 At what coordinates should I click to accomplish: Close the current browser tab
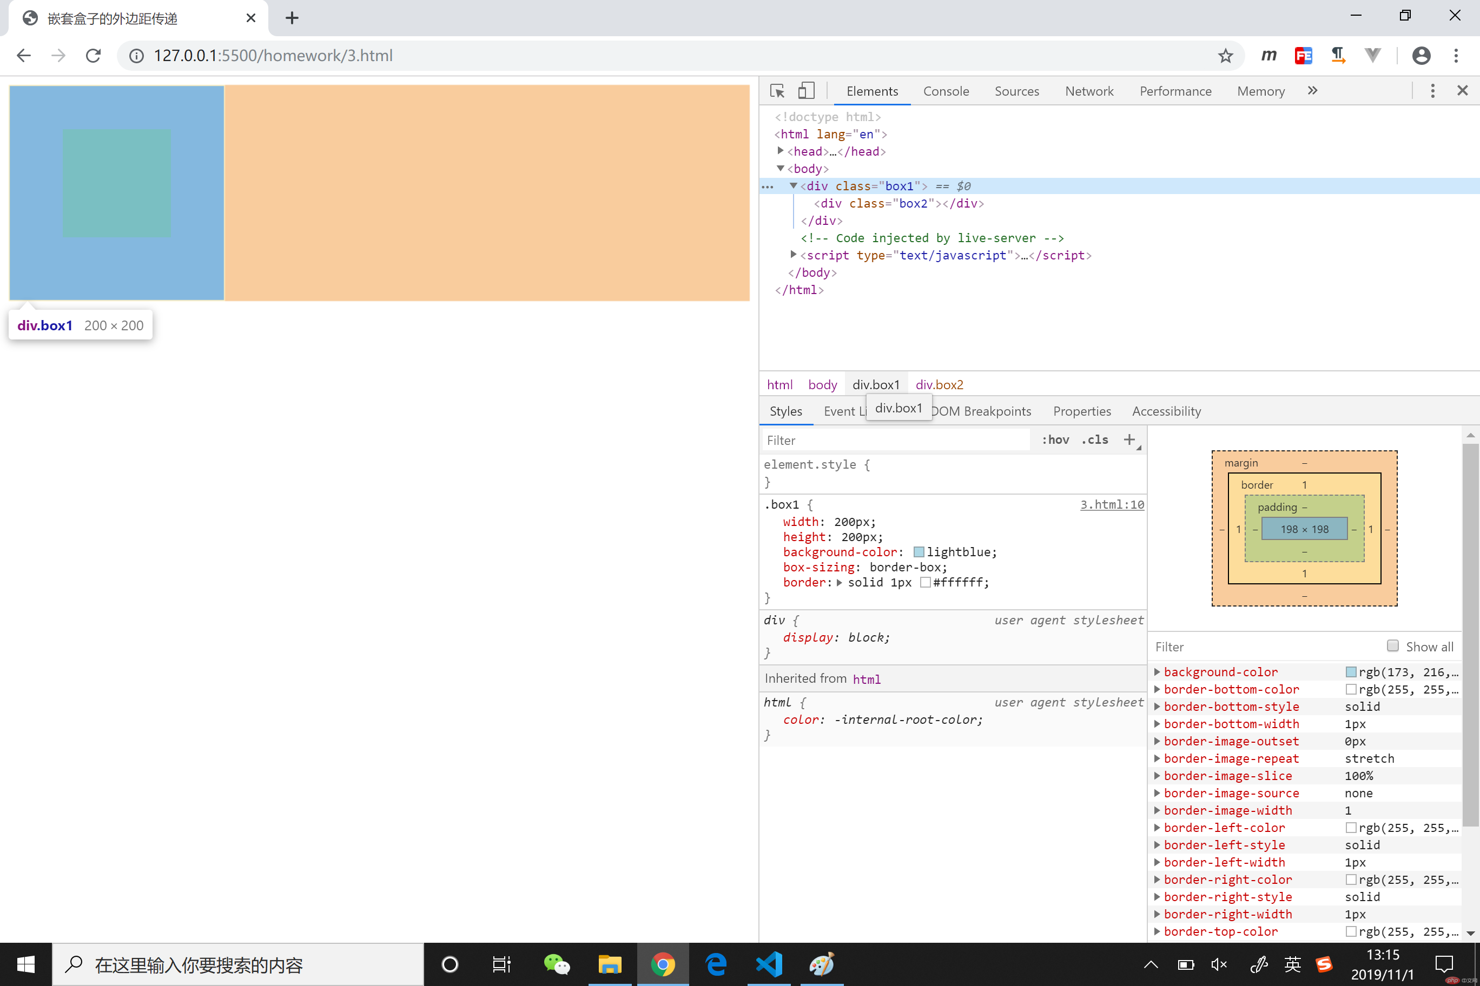(x=250, y=18)
